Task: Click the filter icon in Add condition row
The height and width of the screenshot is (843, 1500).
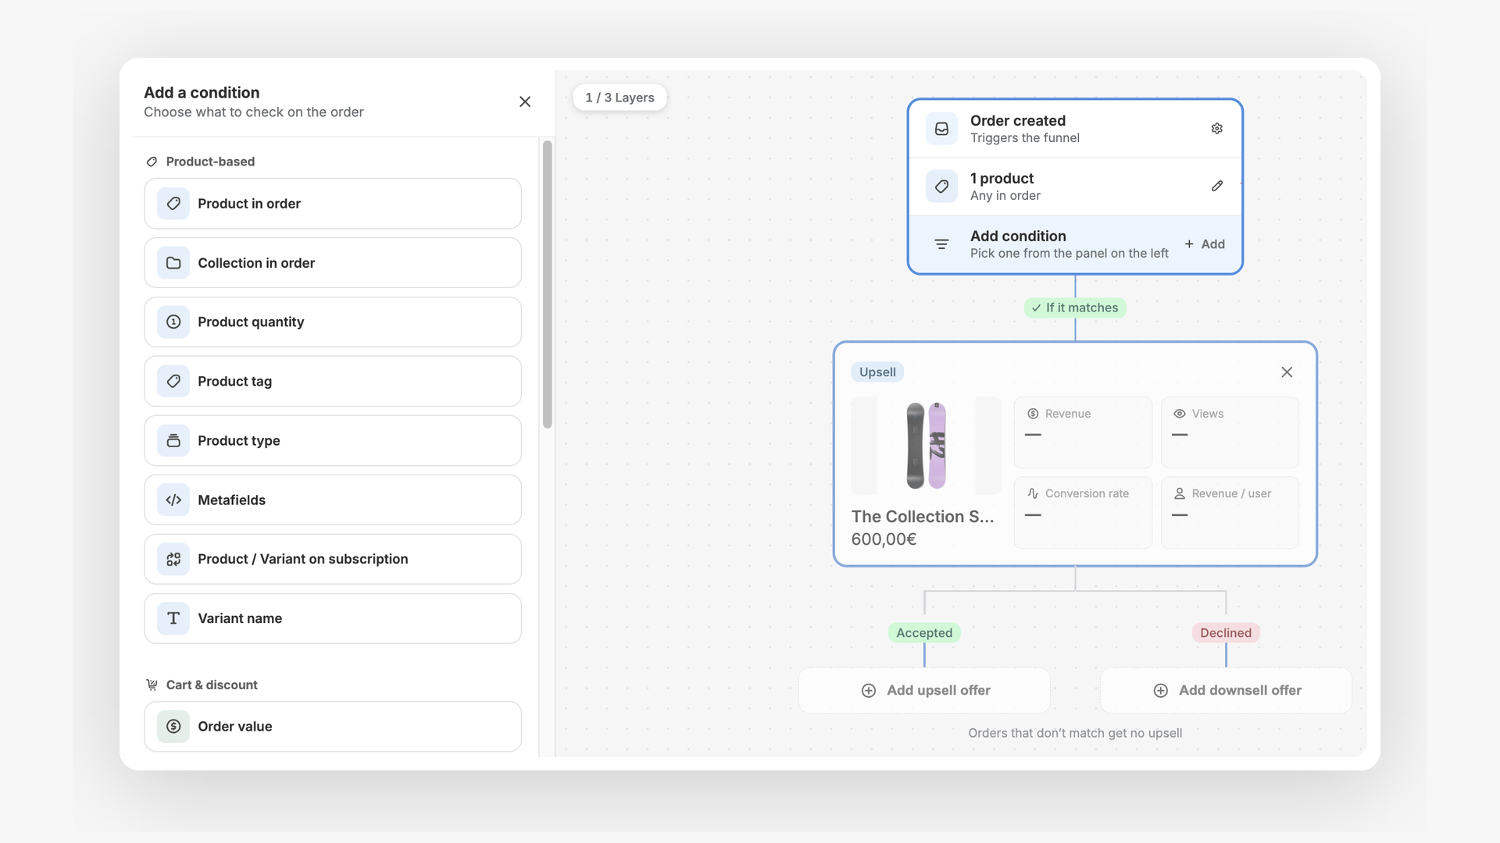Action: [941, 244]
